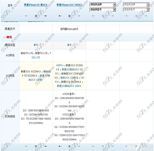Click bottom X icon under iPhone 5S column
Viewport: 154px width, 151px height.
pos(69,146)
